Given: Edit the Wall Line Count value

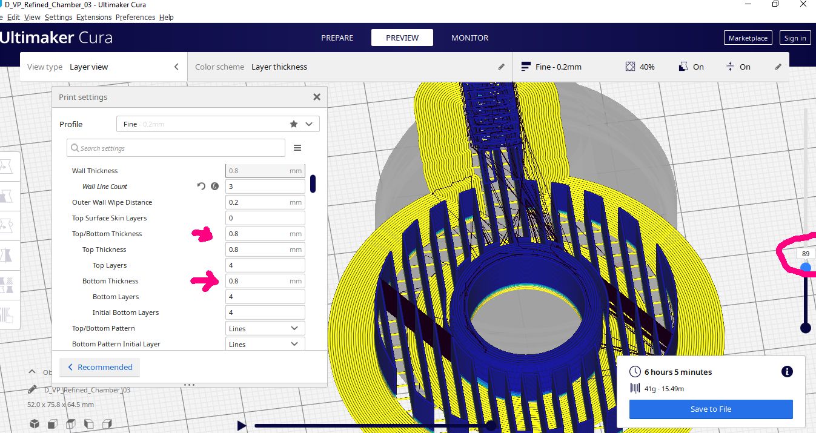Looking at the screenshot, I should coord(265,187).
